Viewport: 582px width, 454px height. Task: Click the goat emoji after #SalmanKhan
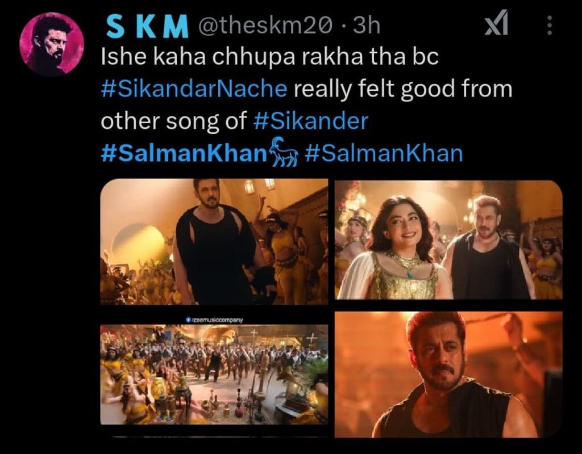click(x=284, y=153)
